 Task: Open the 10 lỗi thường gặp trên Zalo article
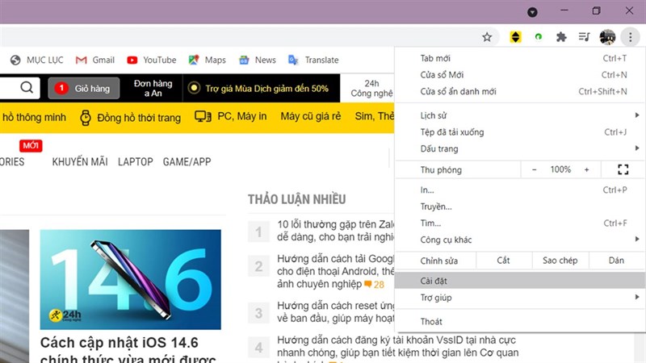(335, 231)
